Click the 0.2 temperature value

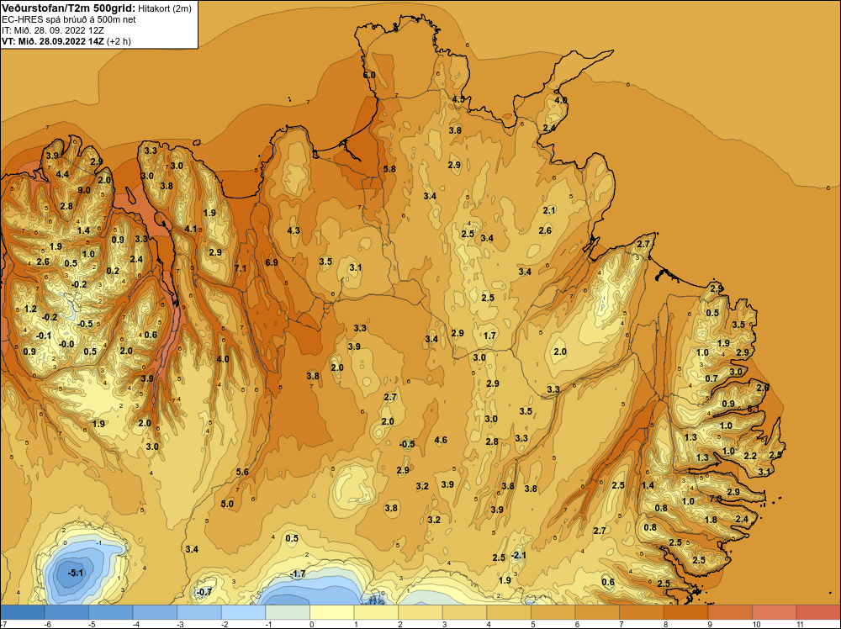pos(113,271)
